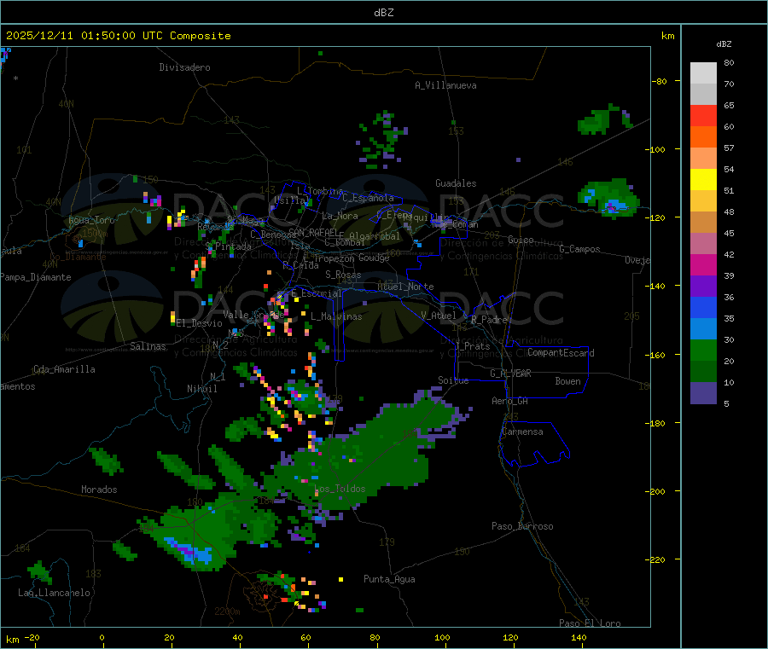
Task: Click the 'Salinas' place label
Action: click(x=148, y=346)
